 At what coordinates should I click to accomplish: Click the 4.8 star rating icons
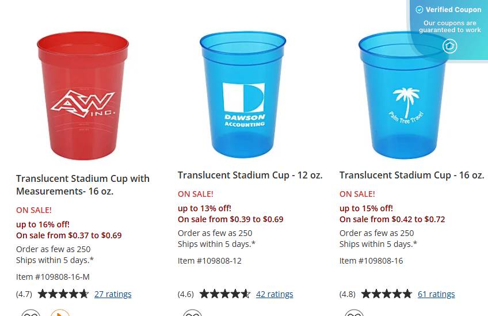pyautogui.click(x=387, y=294)
